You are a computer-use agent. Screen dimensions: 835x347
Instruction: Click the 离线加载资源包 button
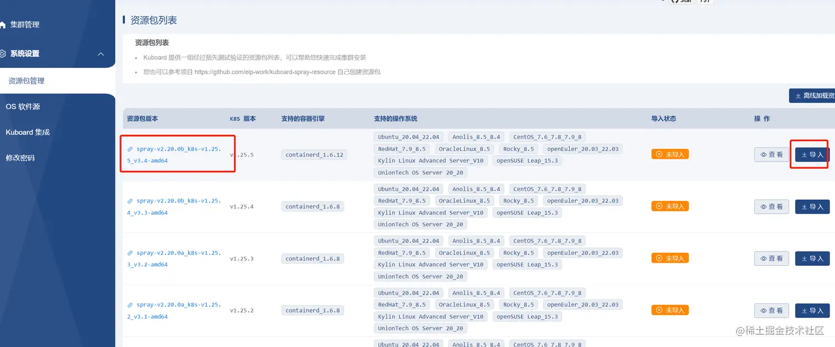tap(812, 95)
